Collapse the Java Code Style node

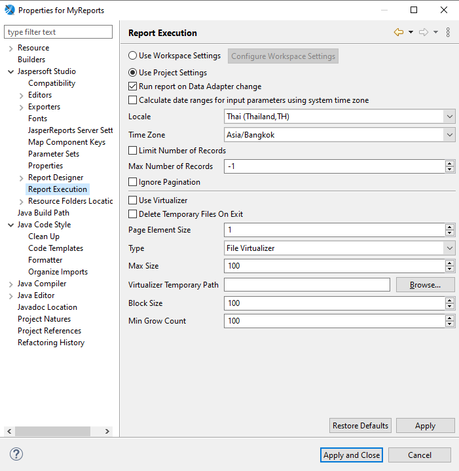click(11, 225)
